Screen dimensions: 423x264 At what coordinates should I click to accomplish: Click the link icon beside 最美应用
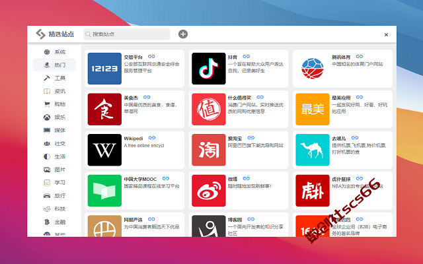[360, 97]
